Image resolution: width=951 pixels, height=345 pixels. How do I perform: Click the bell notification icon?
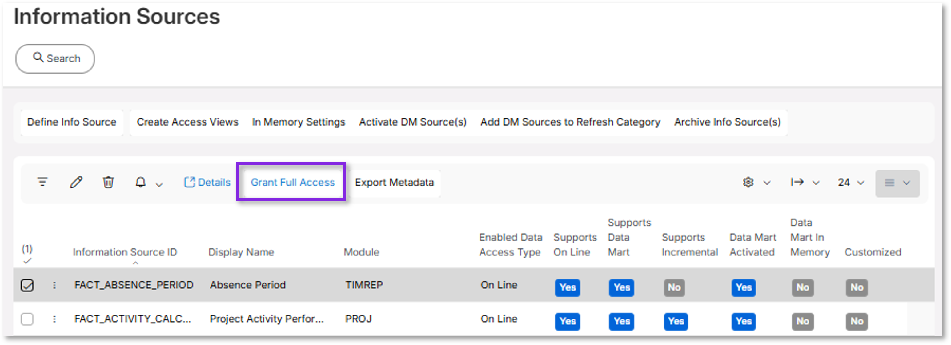click(141, 182)
